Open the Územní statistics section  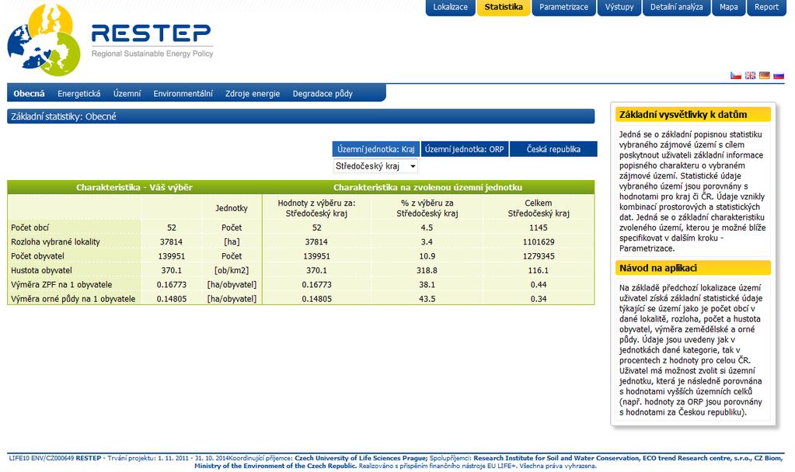tap(127, 94)
